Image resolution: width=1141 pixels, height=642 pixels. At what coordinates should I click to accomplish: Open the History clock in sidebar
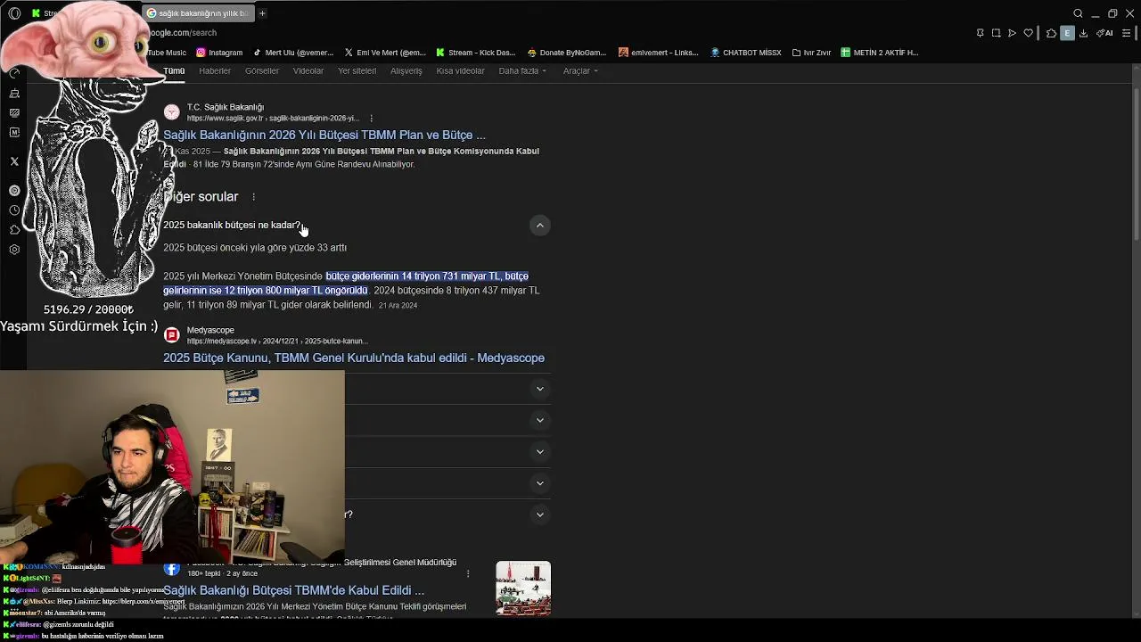point(14,210)
